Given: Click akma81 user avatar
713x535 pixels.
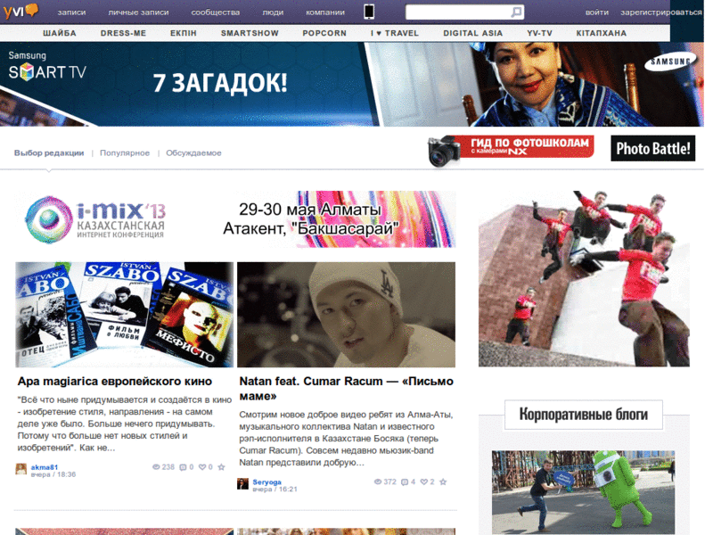Looking at the screenshot, I should (20, 469).
